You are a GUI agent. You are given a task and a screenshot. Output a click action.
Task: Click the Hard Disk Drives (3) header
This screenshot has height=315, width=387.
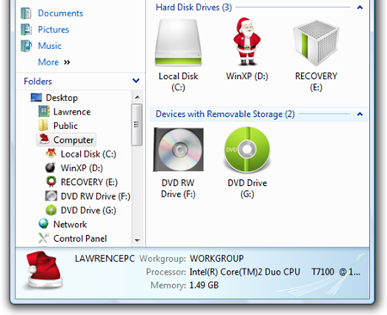[x=193, y=8]
